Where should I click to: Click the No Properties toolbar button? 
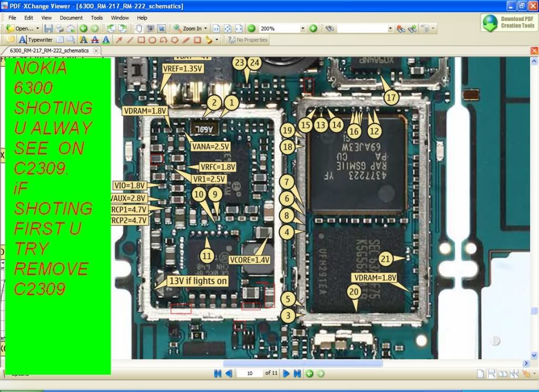(248, 40)
